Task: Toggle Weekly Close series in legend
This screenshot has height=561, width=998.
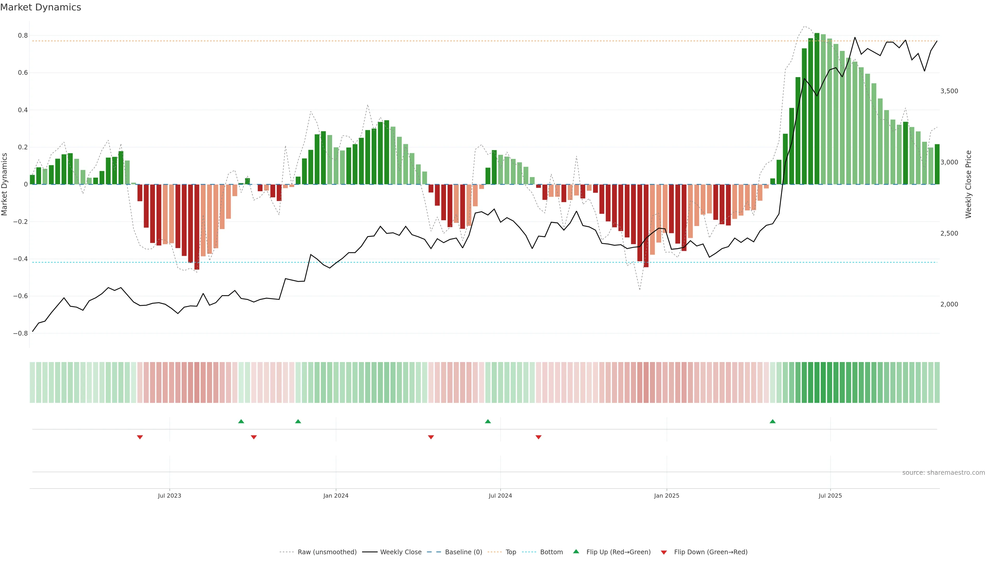Action: (x=400, y=552)
